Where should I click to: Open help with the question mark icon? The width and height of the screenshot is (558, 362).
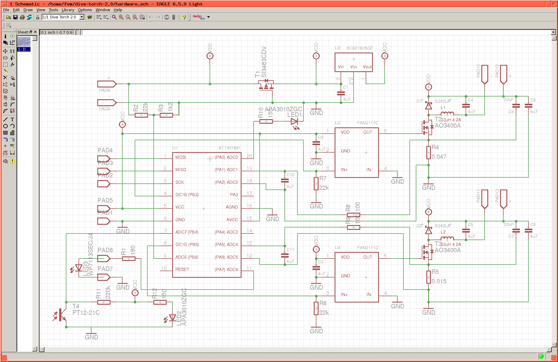point(184,17)
